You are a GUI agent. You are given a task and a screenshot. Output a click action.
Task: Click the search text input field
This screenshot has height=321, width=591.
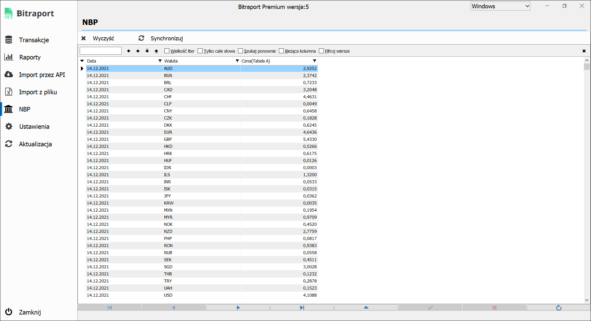pos(101,51)
